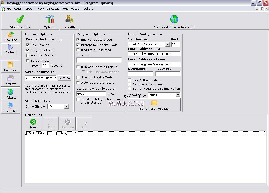
Task: Click the email Username field
Action: pos(141,74)
